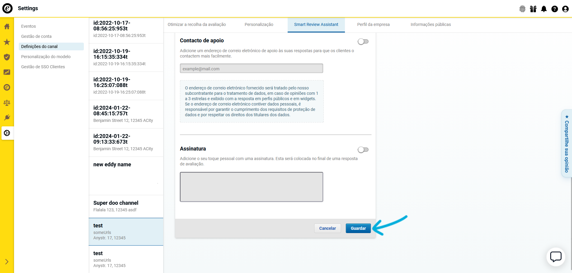Open the star reviews sidebar icon

(x=7, y=42)
